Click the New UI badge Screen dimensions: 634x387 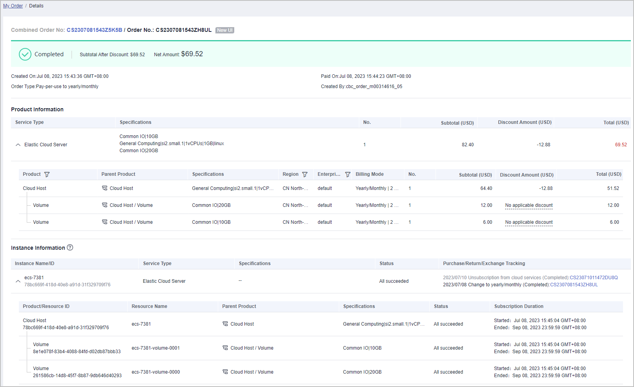225,30
